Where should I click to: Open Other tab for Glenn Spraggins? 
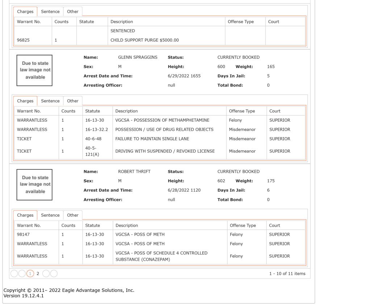click(72, 101)
